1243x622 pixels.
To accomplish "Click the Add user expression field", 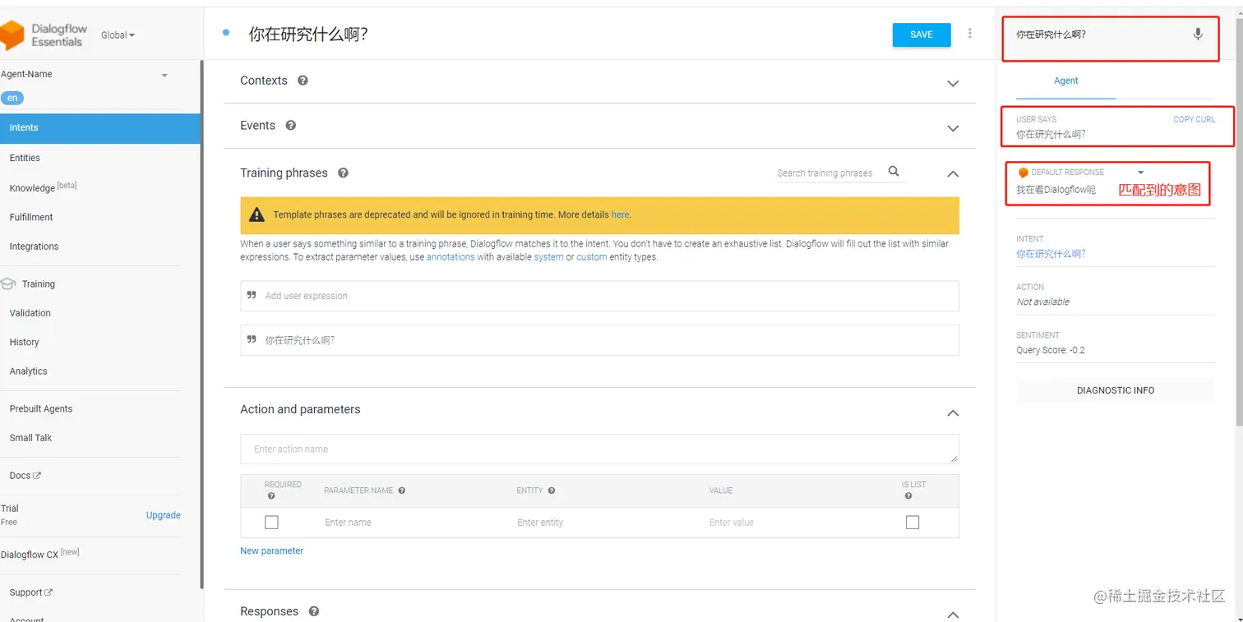I will pyautogui.click(x=599, y=296).
